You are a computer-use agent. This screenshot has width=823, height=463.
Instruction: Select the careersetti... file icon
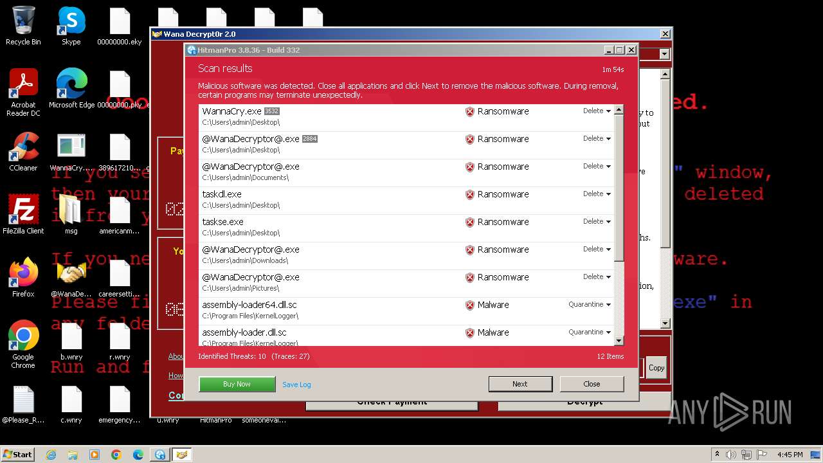120,277
